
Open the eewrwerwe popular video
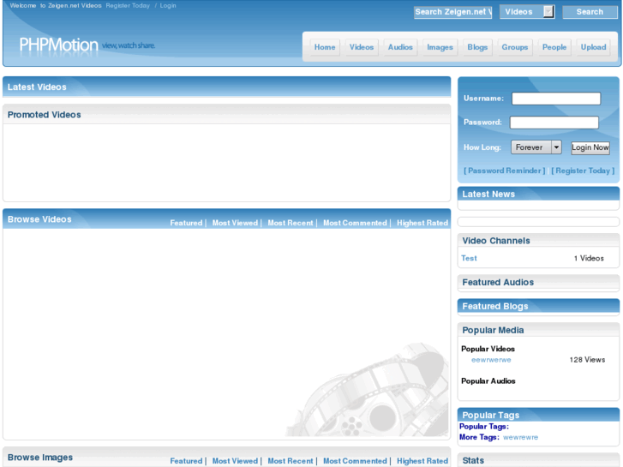[491, 360]
